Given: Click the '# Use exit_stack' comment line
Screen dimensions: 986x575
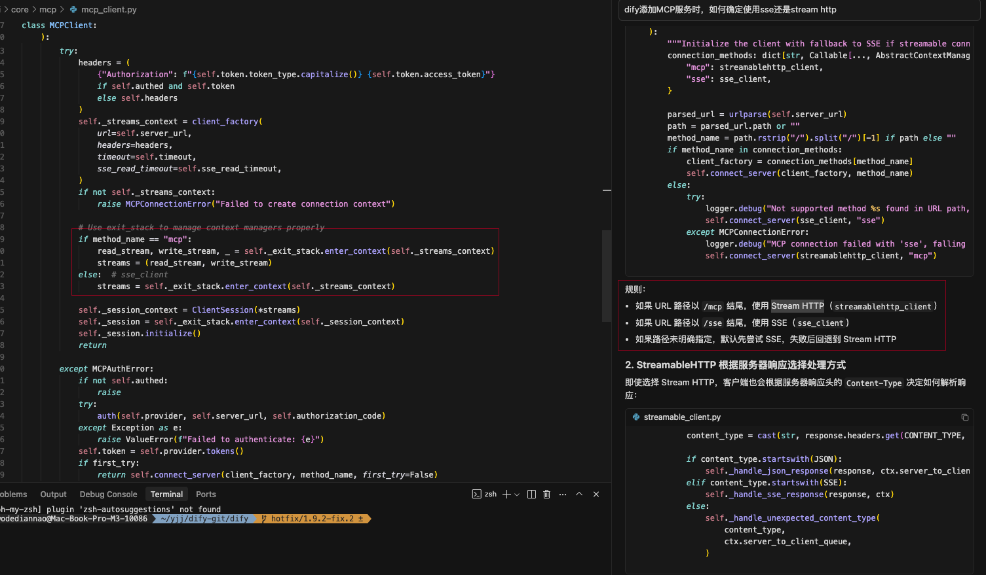Looking at the screenshot, I should coord(202,228).
